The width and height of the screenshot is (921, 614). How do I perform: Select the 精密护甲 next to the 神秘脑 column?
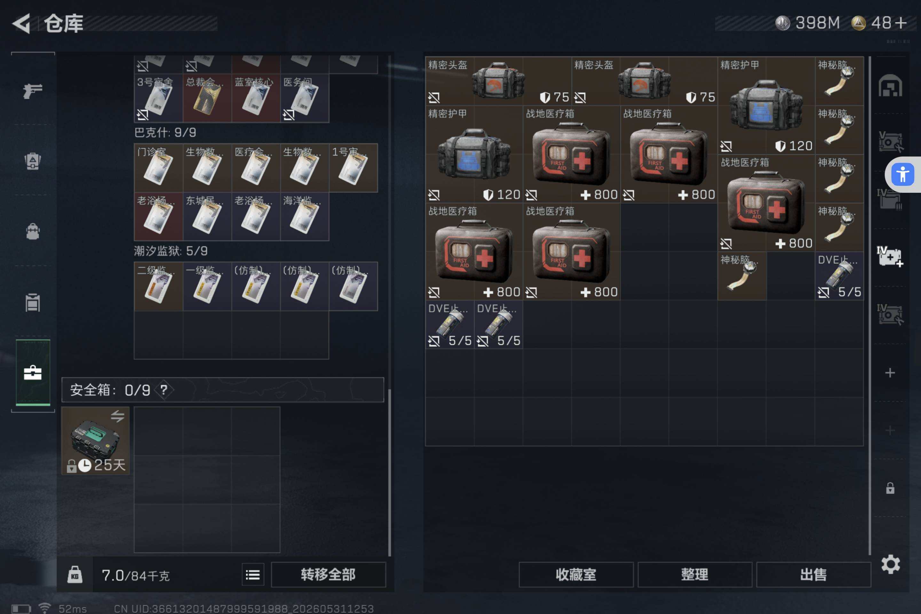(x=766, y=105)
